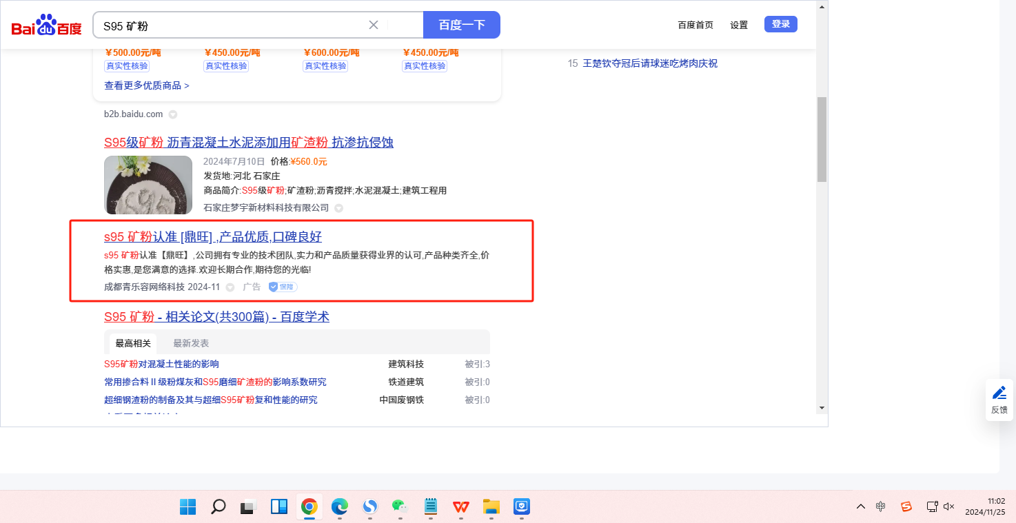The width and height of the screenshot is (1016, 523).
Task: Click the Baidu logo
Action: 46,25
